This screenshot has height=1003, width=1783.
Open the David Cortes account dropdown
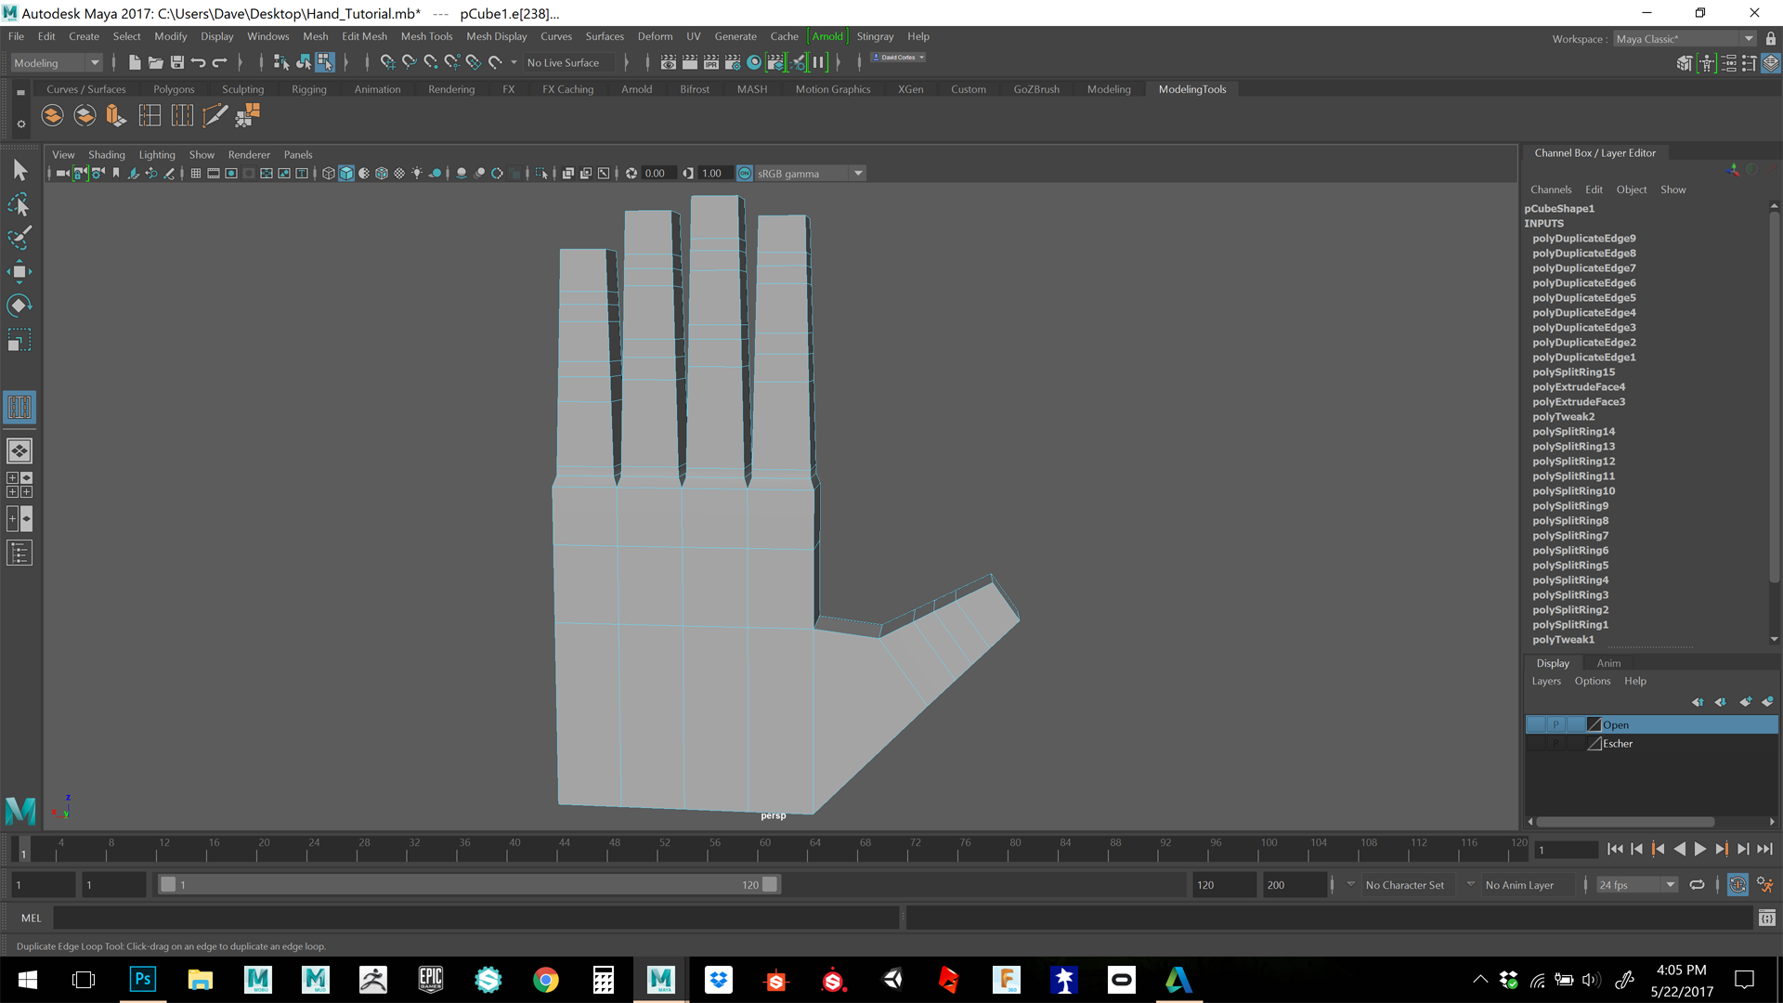pyautogui.click(x=898, y=58)
